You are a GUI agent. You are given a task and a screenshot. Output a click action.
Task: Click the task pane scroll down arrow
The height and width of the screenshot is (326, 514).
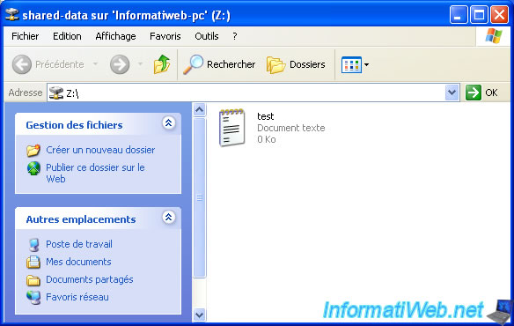(x=199, y=315)
